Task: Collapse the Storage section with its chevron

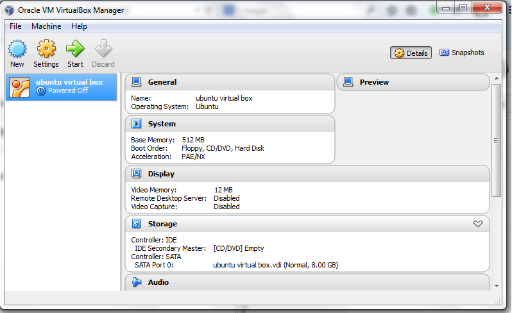Action: (478, 224)
